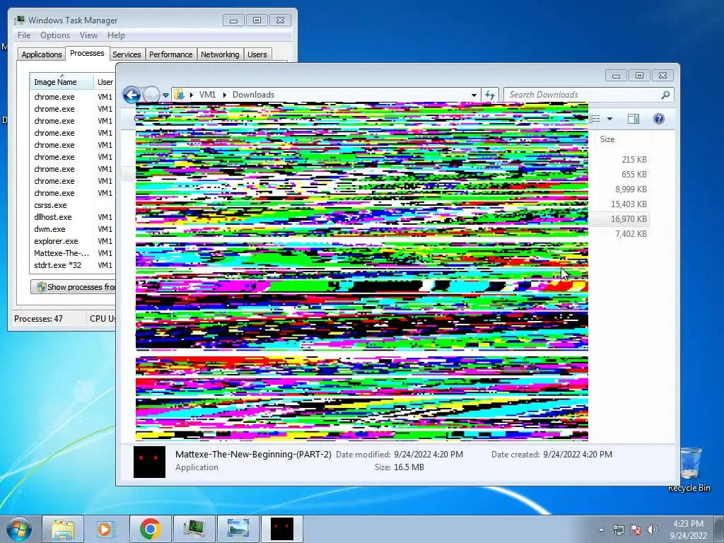Sort by Image Name column header
Viewport: 724px width, 543px height.
point(62,82)
